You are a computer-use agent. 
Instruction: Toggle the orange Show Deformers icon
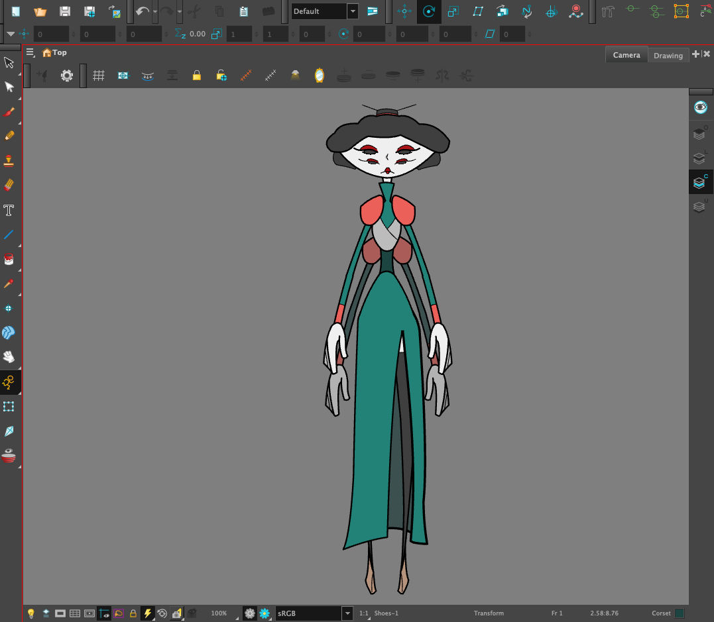click(246, 76)
